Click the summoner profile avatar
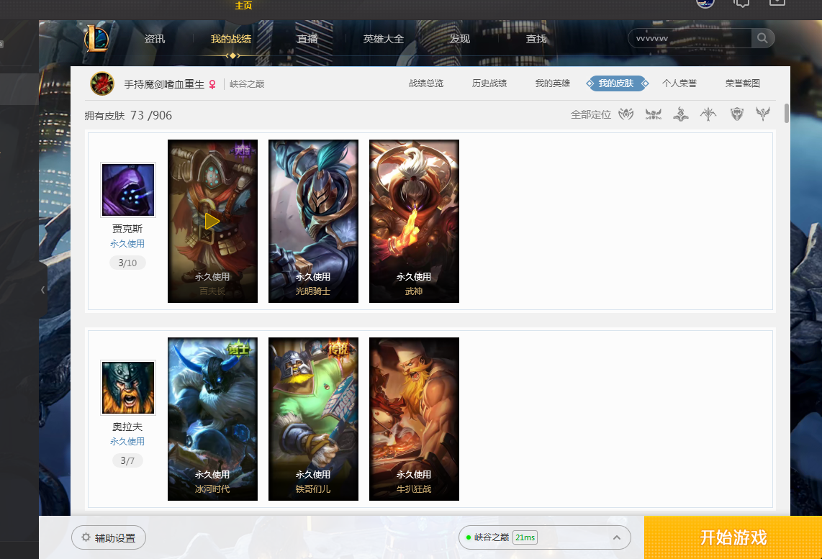 pos(102,83)
